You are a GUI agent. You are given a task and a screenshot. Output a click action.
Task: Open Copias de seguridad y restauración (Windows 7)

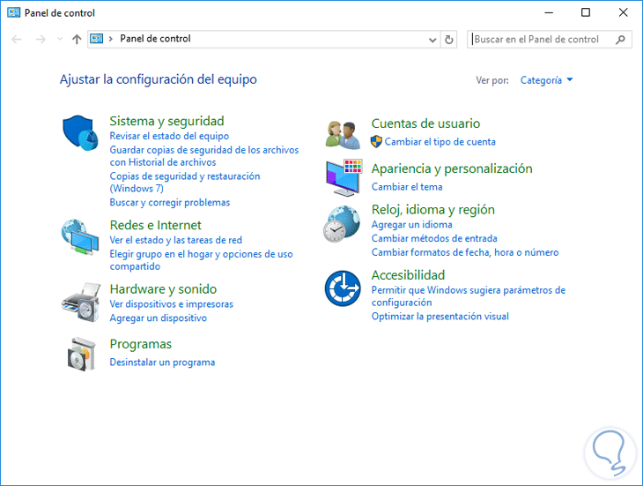pyautogui.click(x=185, y=183)
